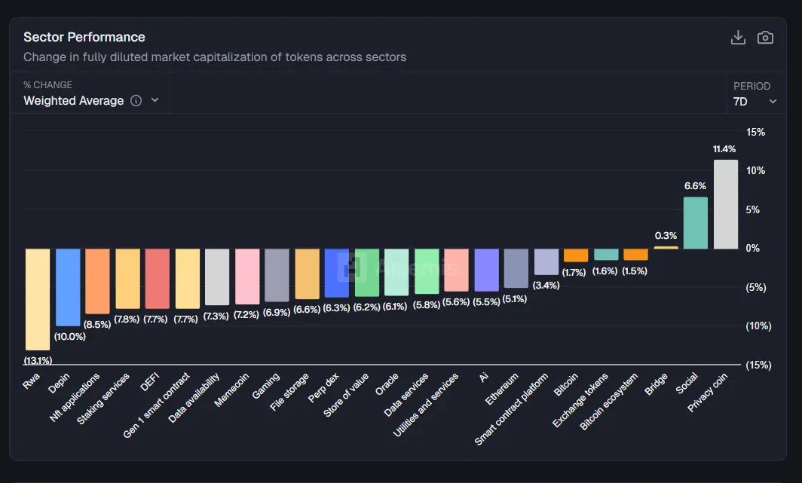The height and width of the screenshot is (483, 802).
Task: Select the blue Perp dex bar
Action: coord(336,274)
